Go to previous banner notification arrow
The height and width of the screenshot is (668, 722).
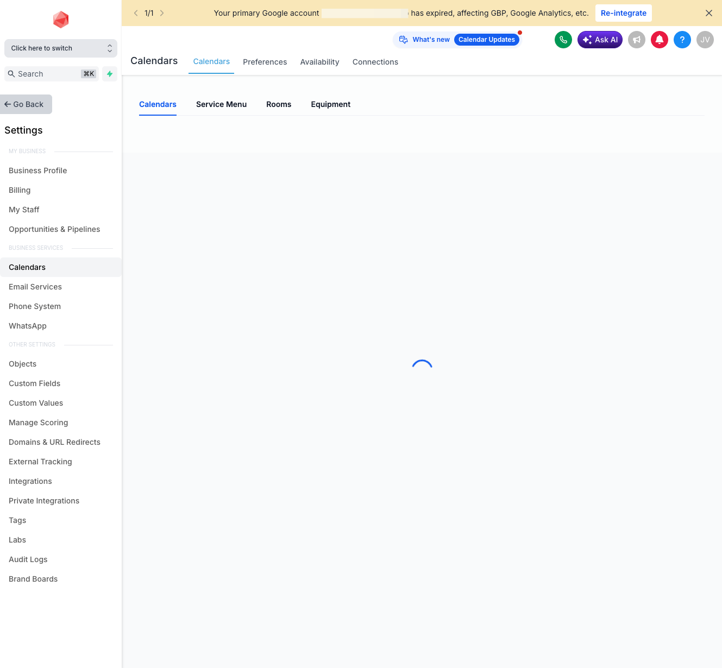click(x=136, y=13)
